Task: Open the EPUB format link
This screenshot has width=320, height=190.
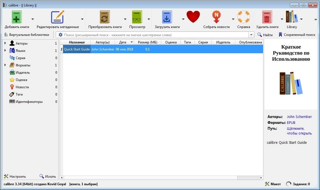Action: (x=291, y=123)
